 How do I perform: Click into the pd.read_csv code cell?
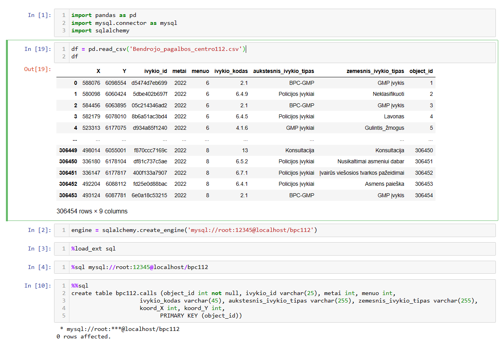coord(275,53)
